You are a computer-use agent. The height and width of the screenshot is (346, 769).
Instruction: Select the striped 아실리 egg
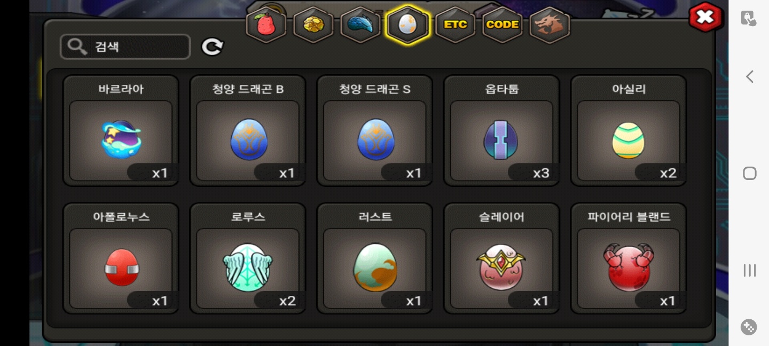tap(629, 131)
